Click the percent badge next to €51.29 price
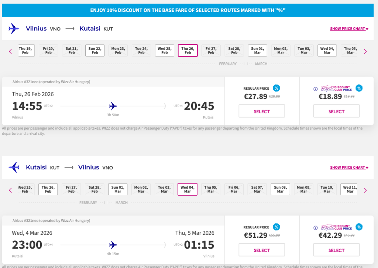The height and width of the screenshot is (268, 378). coord(276,227)
